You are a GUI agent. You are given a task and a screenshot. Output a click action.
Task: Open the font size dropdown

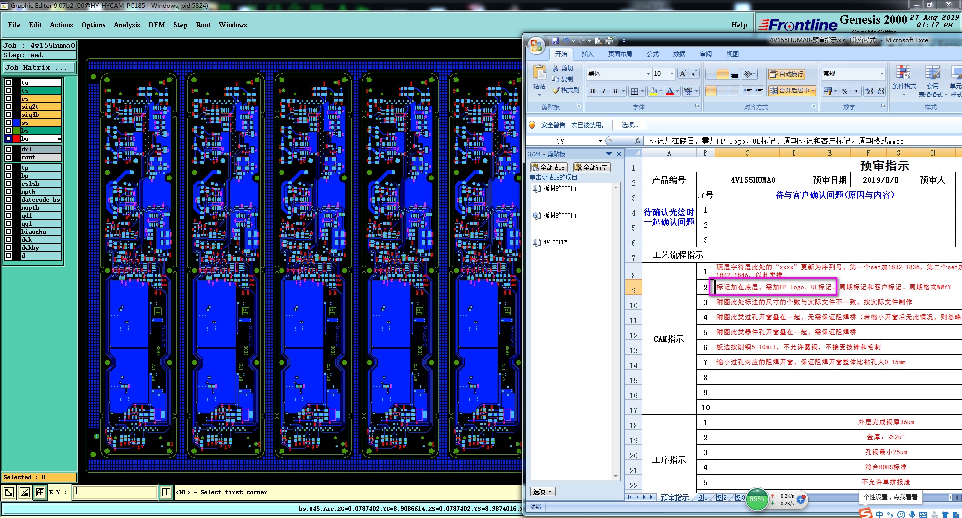672,74
